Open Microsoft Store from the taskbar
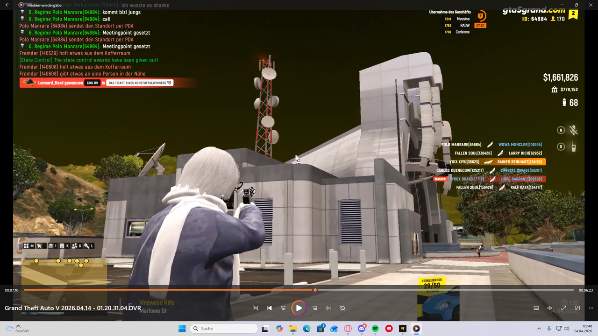The height and width of the screenshot is (336, 598). 320,329
